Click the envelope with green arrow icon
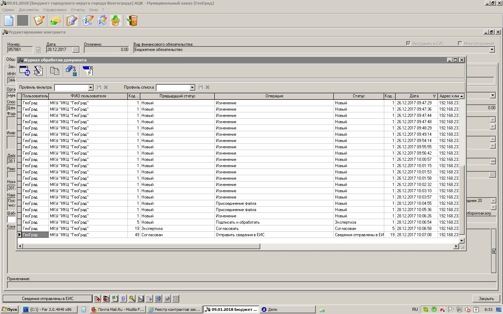Screen dimensions: 503x314 pyautogui.click(x=55, y=21)
